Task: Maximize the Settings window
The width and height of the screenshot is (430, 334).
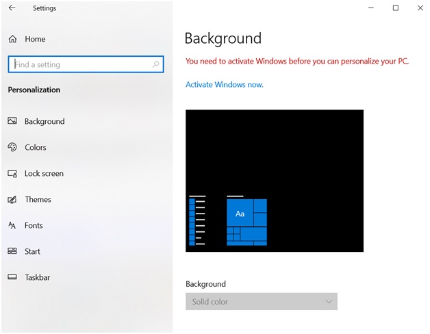Action: [x=395, y=8]
